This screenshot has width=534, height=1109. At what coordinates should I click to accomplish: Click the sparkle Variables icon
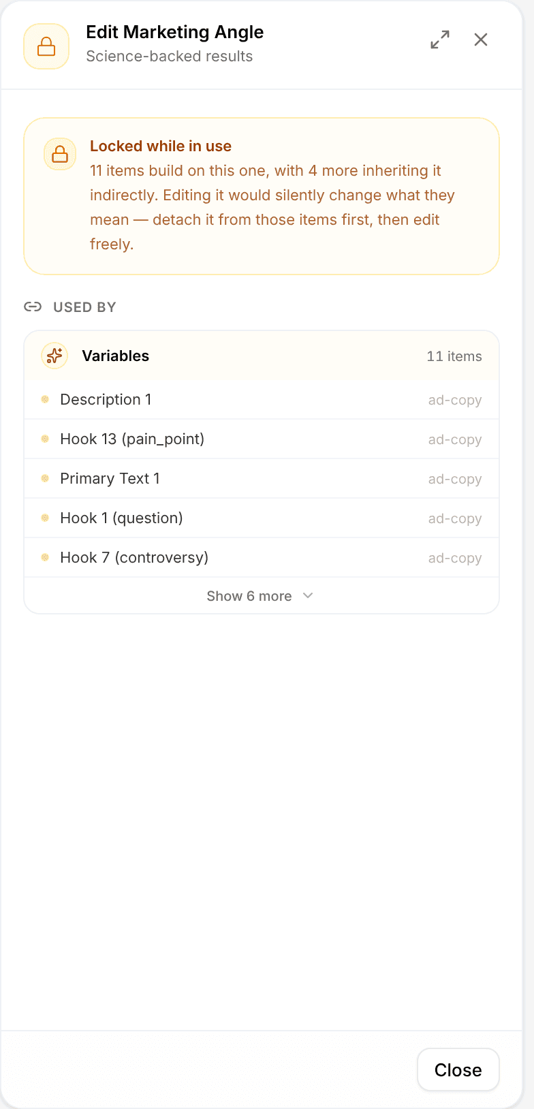coord(54,356)
